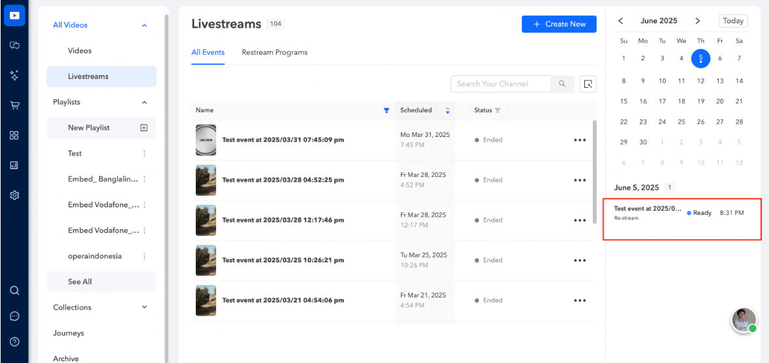
Task: Open Journeys in the sidebar
Action: 68,333
